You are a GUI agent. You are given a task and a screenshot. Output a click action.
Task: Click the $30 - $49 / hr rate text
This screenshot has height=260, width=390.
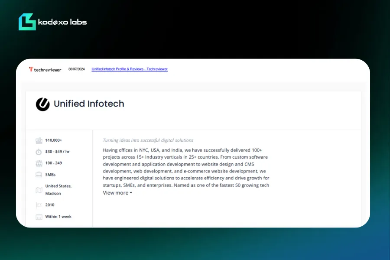(x=58, y=152)
